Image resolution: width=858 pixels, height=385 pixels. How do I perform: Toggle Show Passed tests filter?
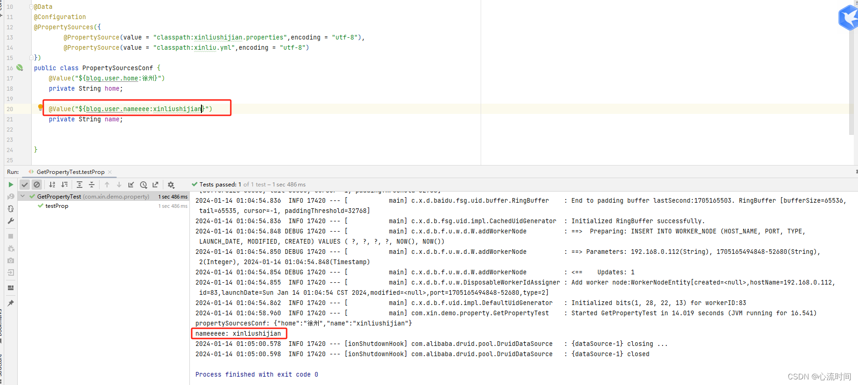[x=25, y=185]
